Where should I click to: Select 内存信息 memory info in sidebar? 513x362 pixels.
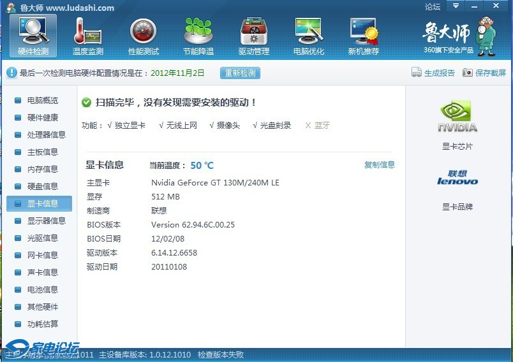tap(42, 170)
